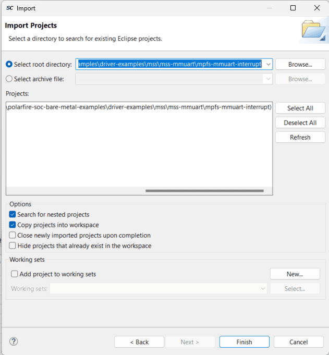
Task: Enable Close newly imported projects upon completion
Action: pyautogui.click(x=13, y=235)
